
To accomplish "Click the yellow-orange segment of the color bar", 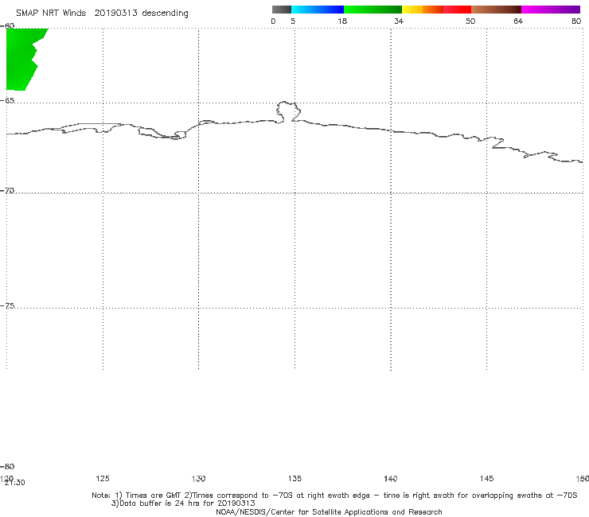I will [x=423, y=10].
